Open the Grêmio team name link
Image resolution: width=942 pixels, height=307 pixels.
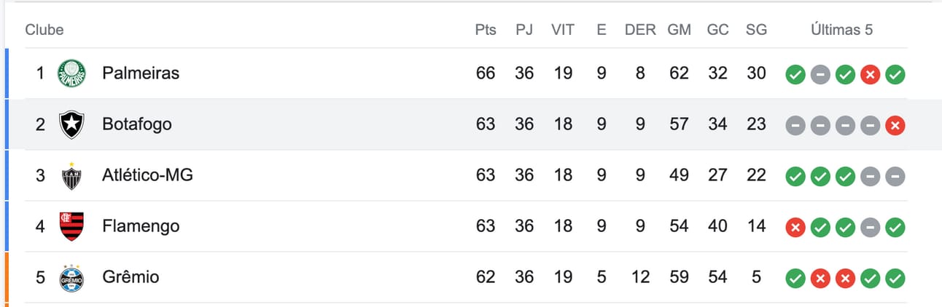[131, 277]
